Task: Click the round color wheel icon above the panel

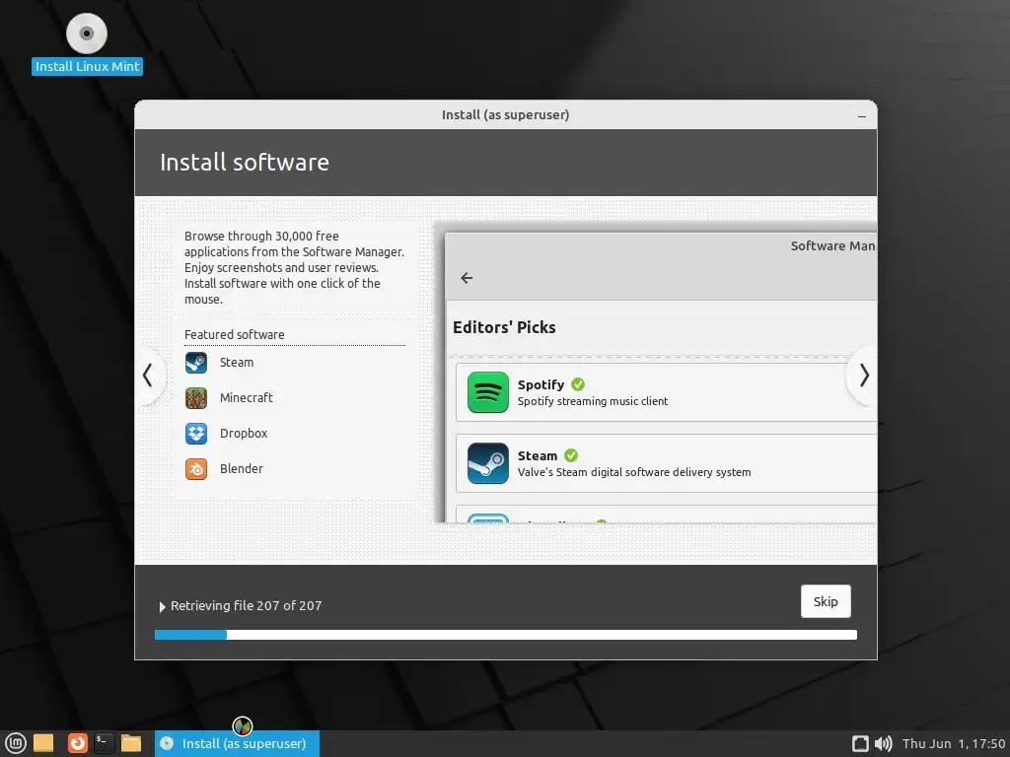Action: 243,726
